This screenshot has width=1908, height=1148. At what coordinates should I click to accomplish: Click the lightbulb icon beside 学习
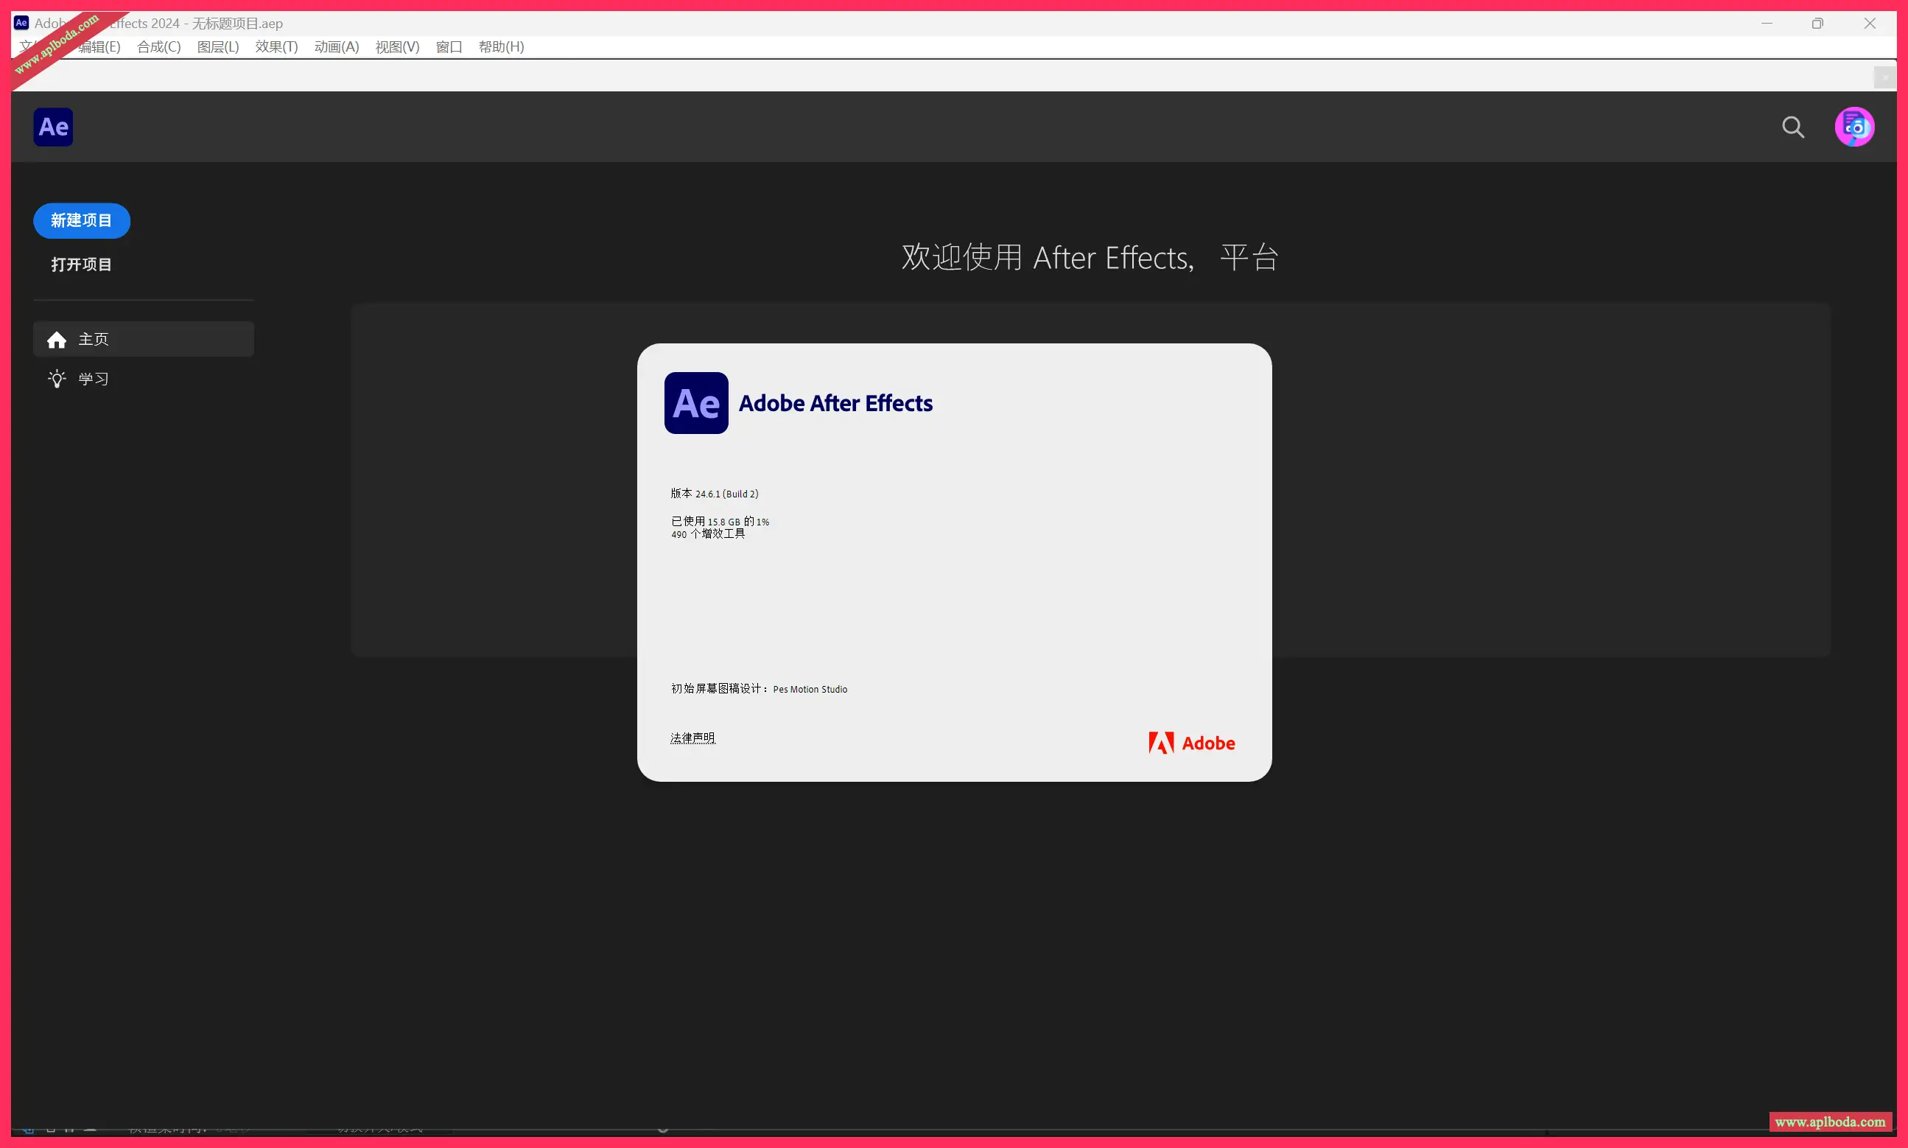[57, 379]
